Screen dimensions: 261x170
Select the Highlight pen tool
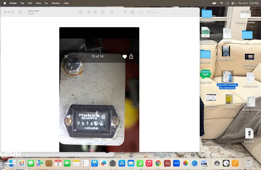[x=112, y=12]
